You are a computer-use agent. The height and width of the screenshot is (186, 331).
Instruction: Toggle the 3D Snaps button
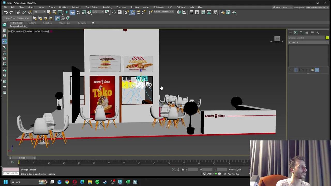pyautogui.click(x=127, y=12)
